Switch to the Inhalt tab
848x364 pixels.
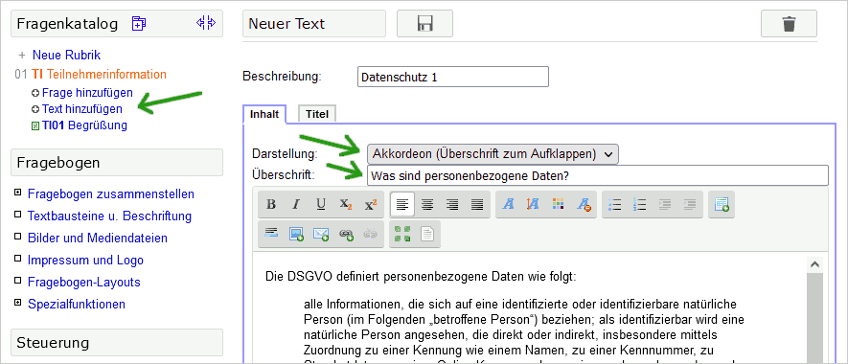pyautogui.click(x=264, y=114)
